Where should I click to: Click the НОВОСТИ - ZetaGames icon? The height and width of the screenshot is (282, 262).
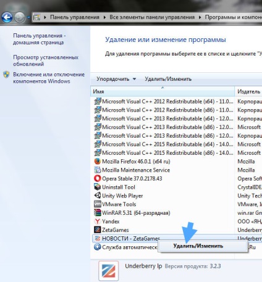coord(98,239)
